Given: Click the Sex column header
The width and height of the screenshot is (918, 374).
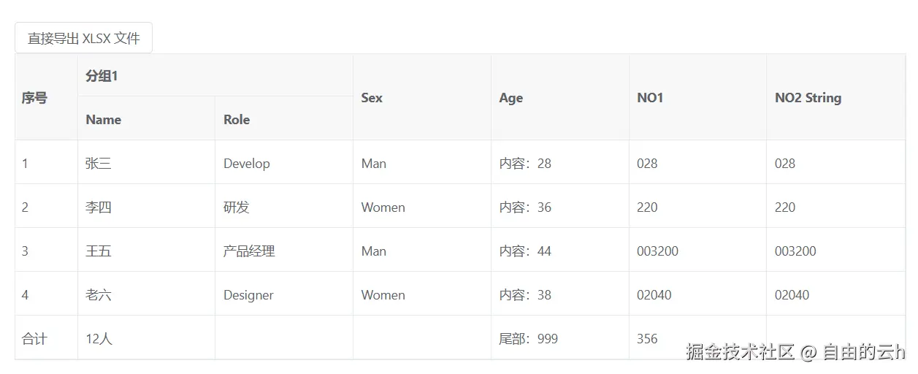Looking at the screenshot, I should 372,98.
